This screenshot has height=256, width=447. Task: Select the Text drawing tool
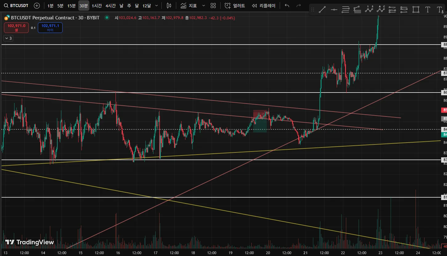(x=428, y=10)
